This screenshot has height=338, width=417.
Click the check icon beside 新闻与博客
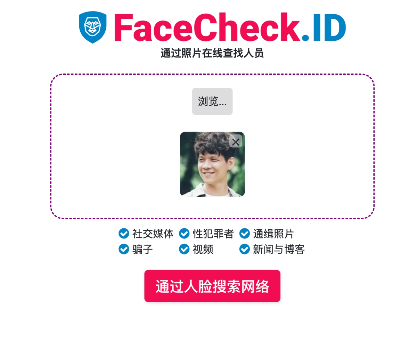click(x=245, y=249)
